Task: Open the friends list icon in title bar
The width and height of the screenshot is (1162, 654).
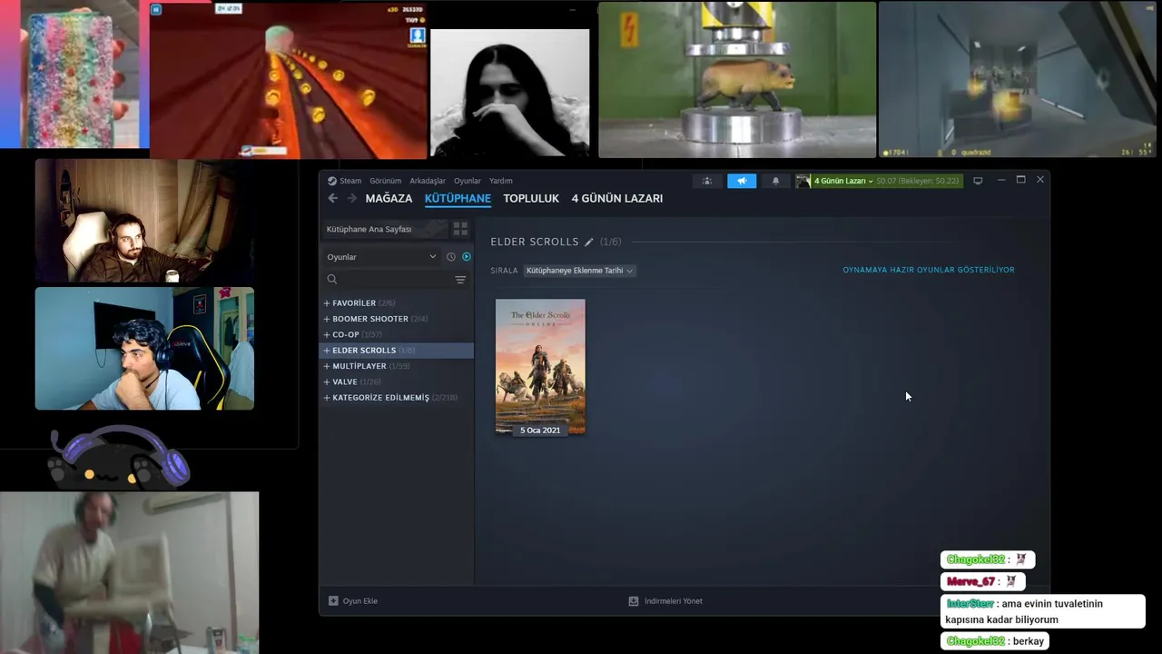Action: tap(707, 181)
